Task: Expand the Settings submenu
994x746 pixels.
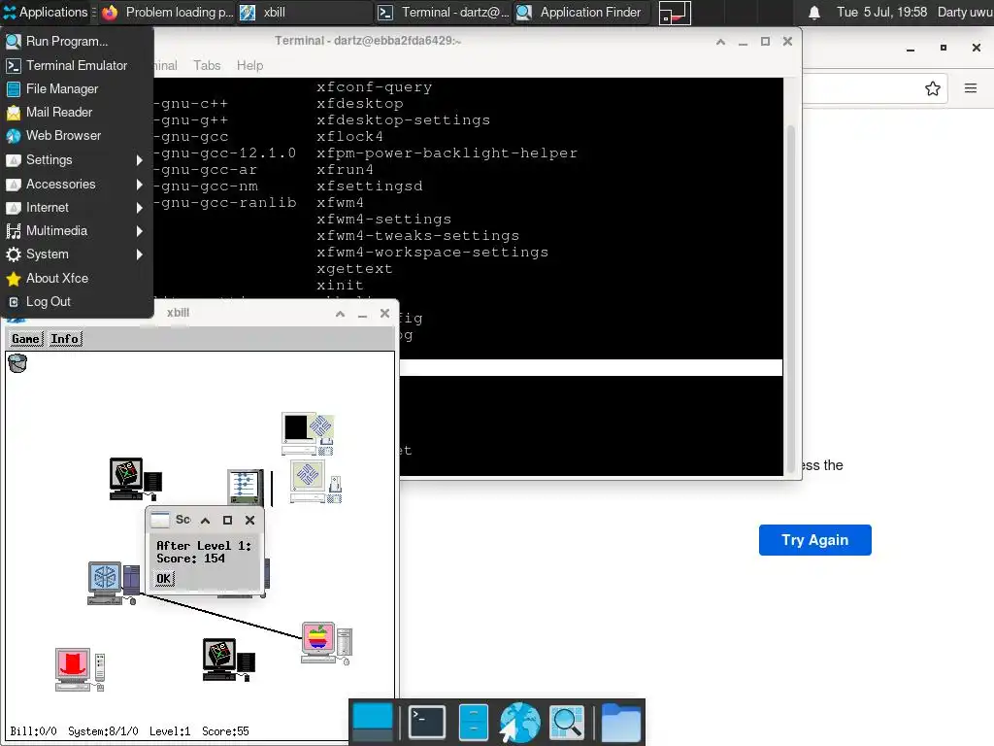Action: coord(77,160)
